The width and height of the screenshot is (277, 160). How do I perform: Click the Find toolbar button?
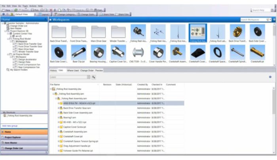[x=99, y=10]
